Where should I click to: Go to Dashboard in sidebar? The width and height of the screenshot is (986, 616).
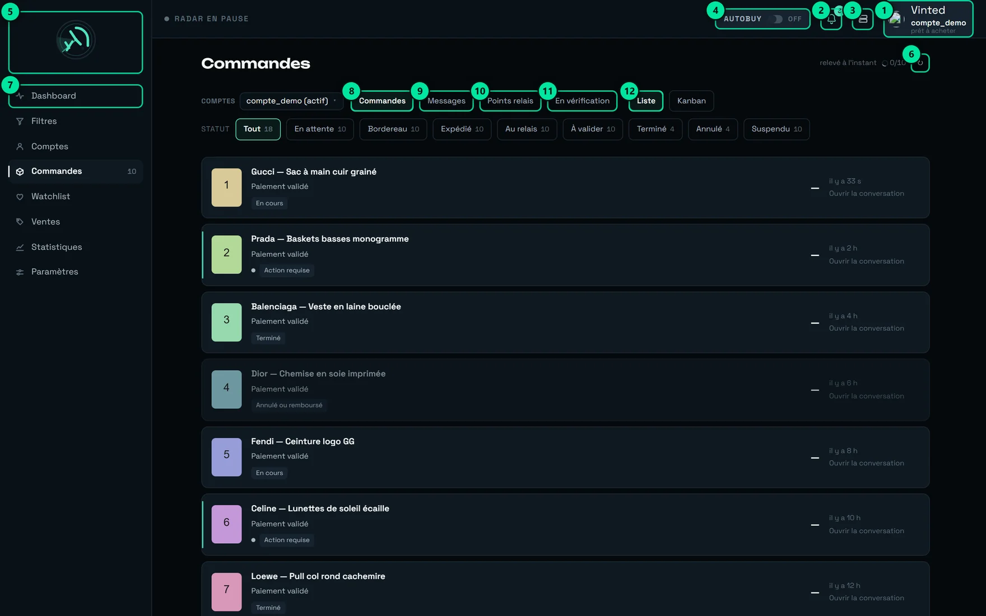pyautogui.click(x=76, y=96)
